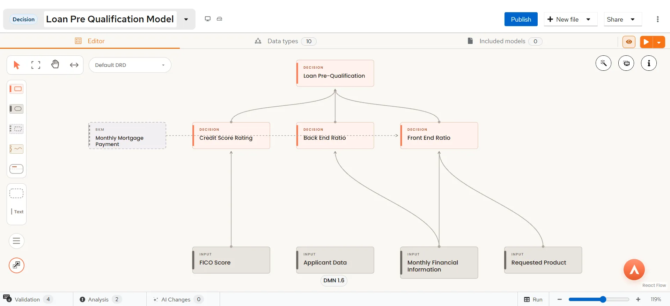Select the Monthly Mortgage Payment BKM node

click(127, 136)
